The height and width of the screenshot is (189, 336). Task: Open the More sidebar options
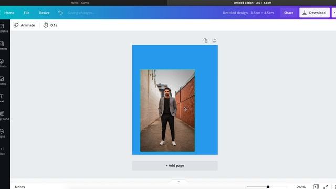click(x=2, y=151)
